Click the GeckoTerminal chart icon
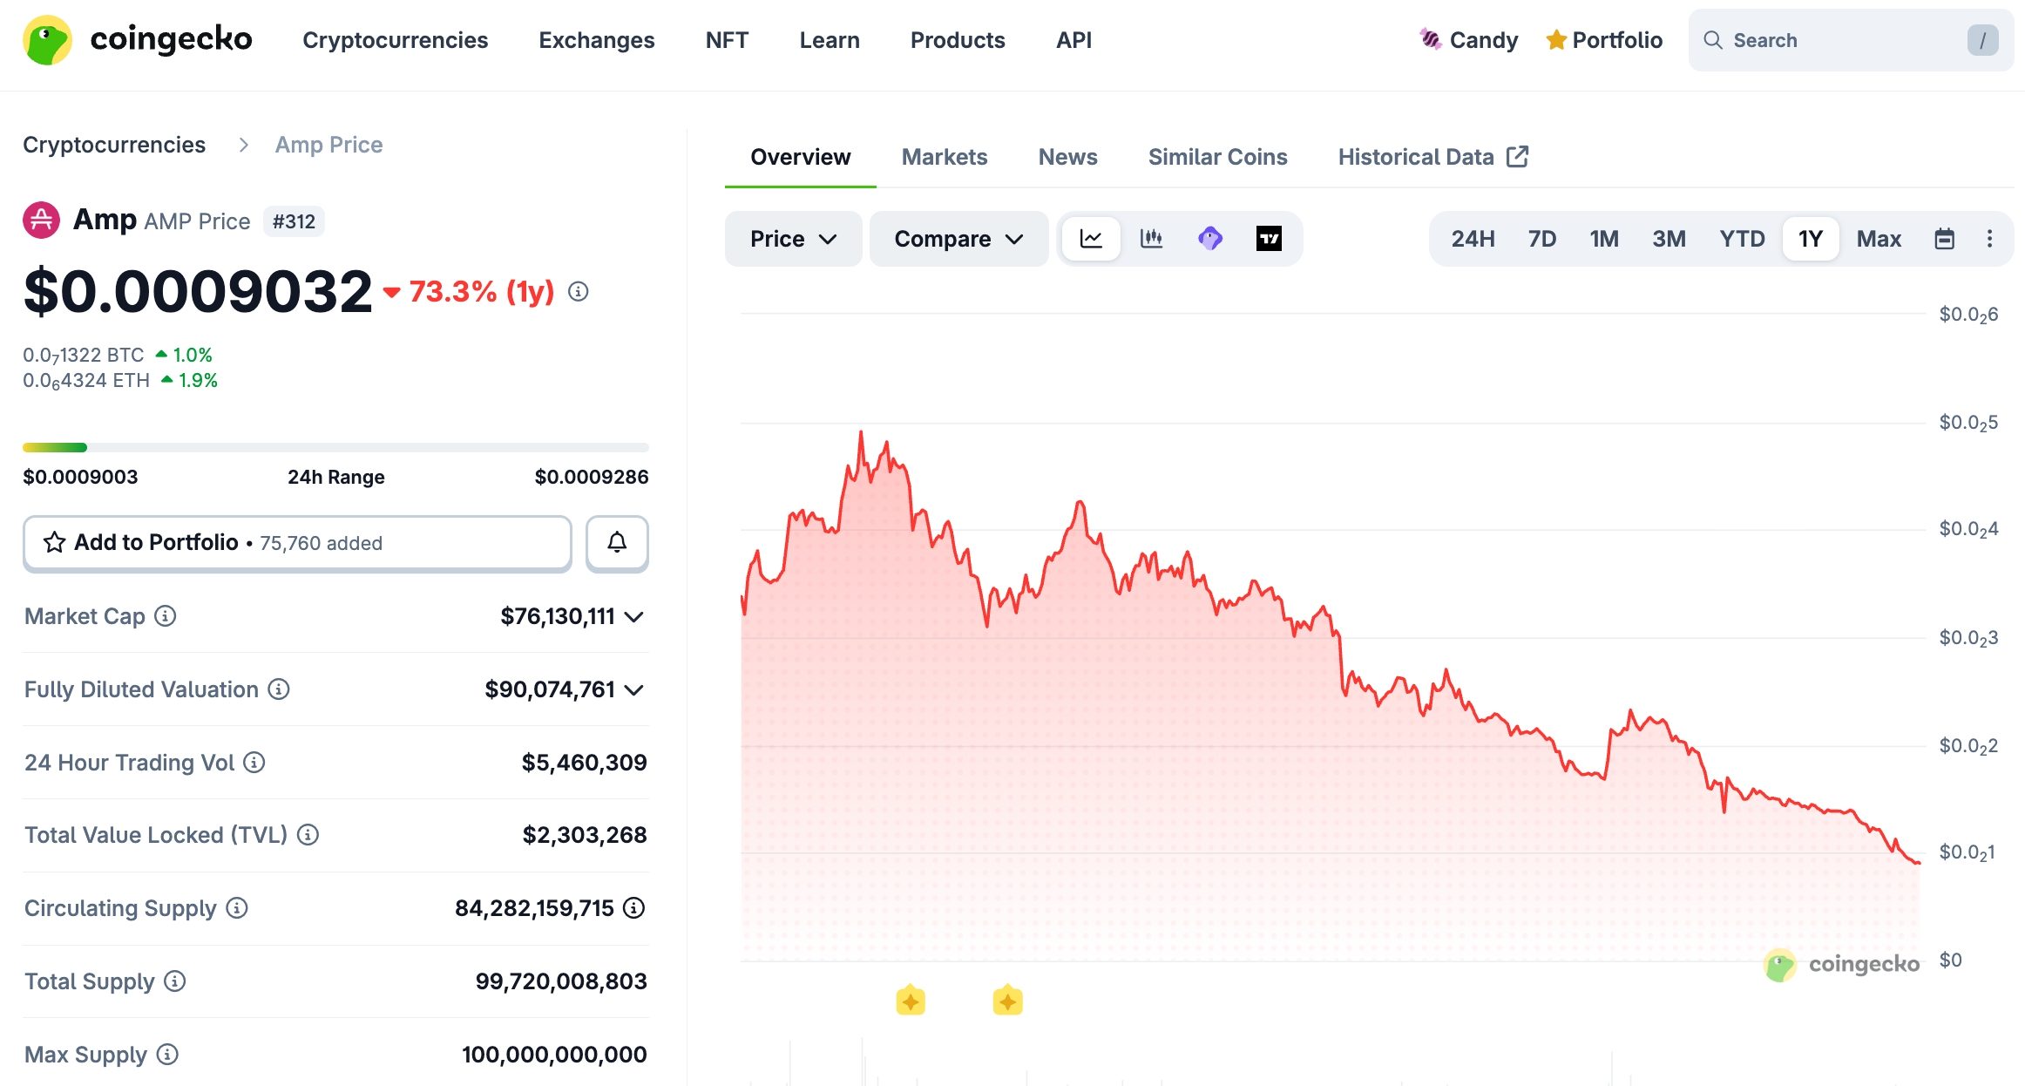 point(1209,238)
